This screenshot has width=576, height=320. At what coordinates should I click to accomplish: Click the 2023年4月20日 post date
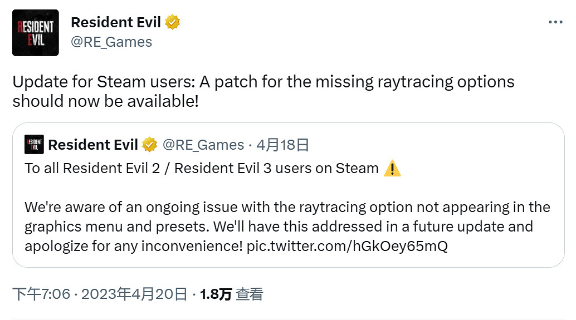134,294
